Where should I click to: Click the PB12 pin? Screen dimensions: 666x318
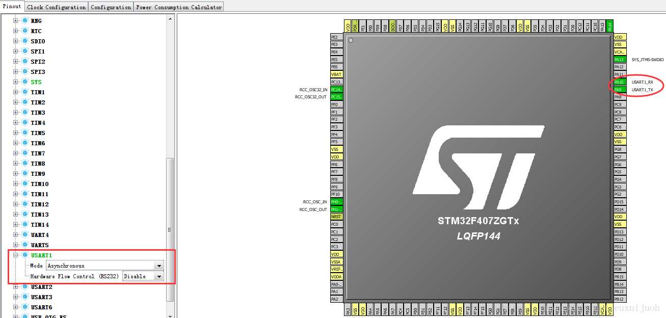pyautogui.click(x=620, y=299)
